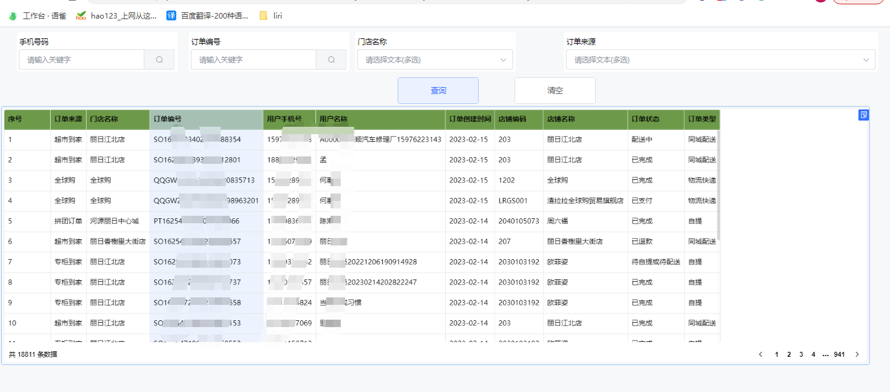The height and width of the screenshot is (392, 890).
Task: Click 已退款 status in row 6
Action: pyautogui.click(x=642, y=242)
